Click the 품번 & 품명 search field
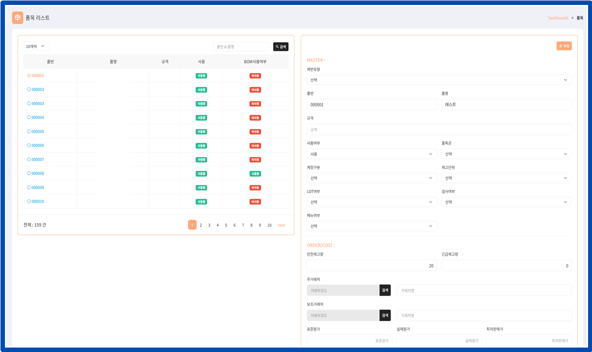Viewport: 592px width, 352px height. point(240,47)
